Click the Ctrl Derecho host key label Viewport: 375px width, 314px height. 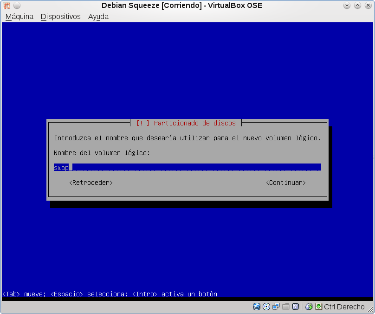344,307
